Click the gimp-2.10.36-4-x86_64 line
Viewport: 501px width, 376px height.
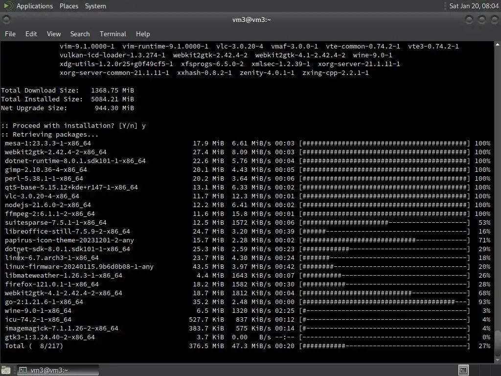pos(248,170)
